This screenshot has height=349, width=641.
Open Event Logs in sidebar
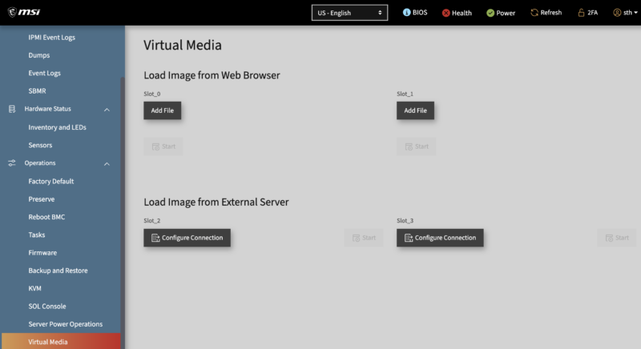45,73
